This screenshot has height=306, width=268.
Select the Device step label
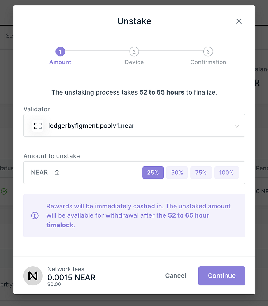[134, 62]
